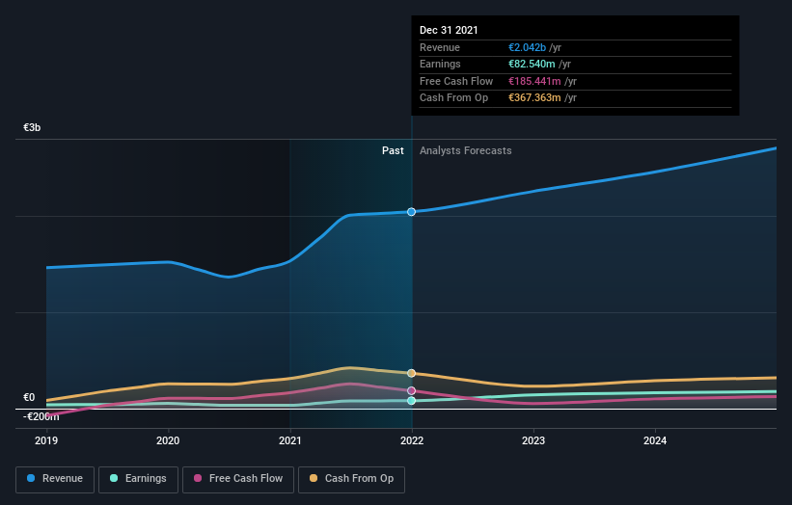This screenshot has width=792, height=505.
Task: Click the €0 y-axis label
Action: 29,397
